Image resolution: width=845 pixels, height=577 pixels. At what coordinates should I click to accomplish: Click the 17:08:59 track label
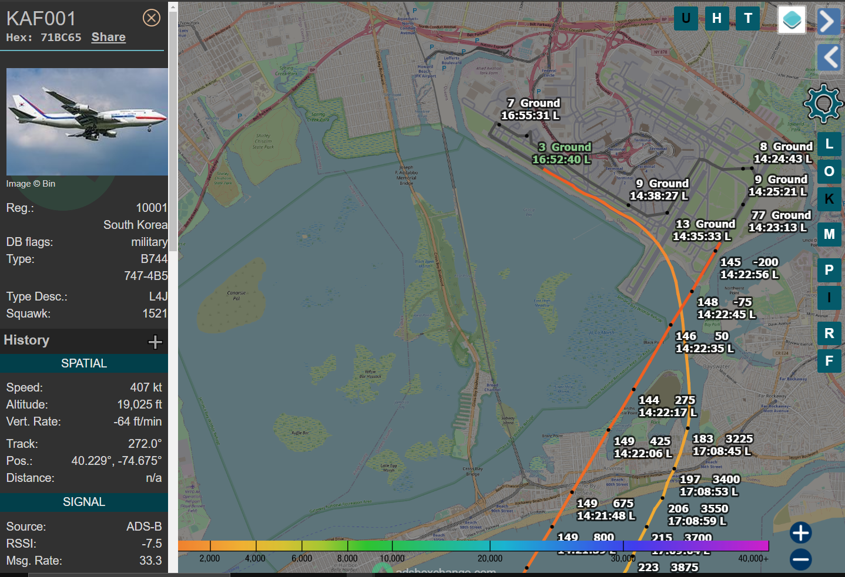pos(698,515)
